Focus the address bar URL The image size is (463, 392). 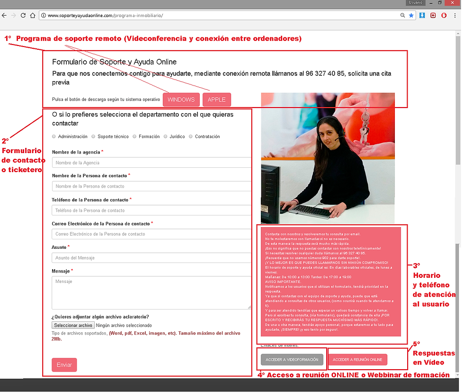pos(222,15)
